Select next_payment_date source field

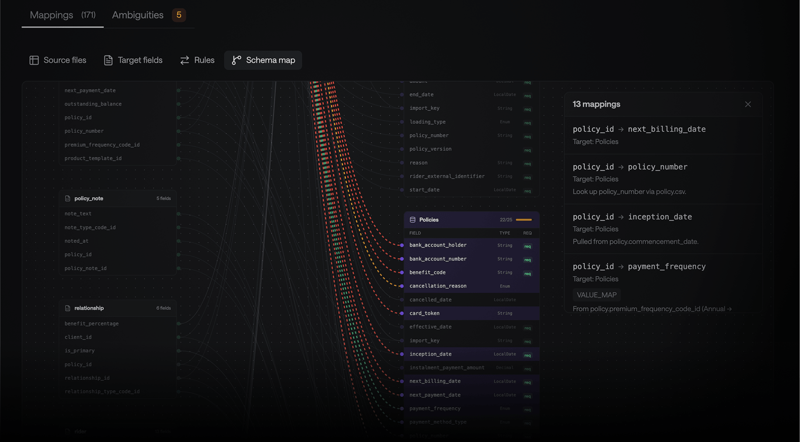118,90
